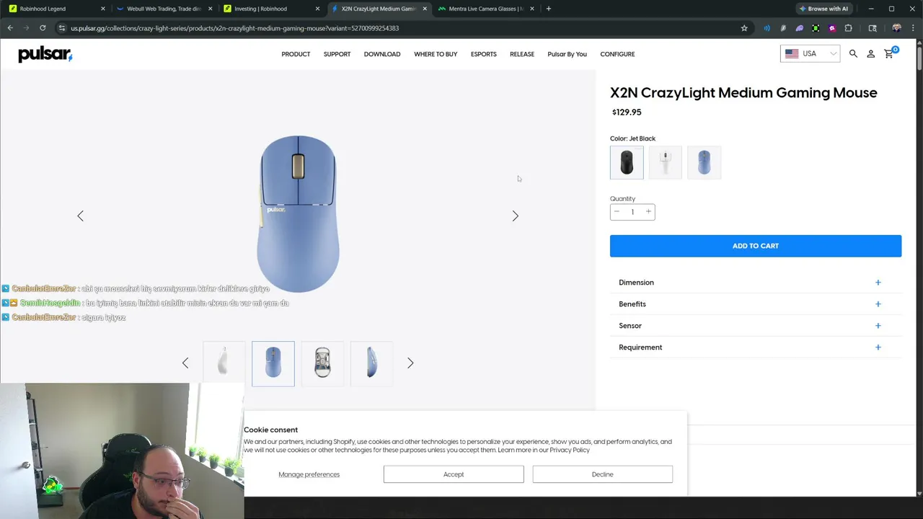Select white mouse color swatch

(666, 162)
